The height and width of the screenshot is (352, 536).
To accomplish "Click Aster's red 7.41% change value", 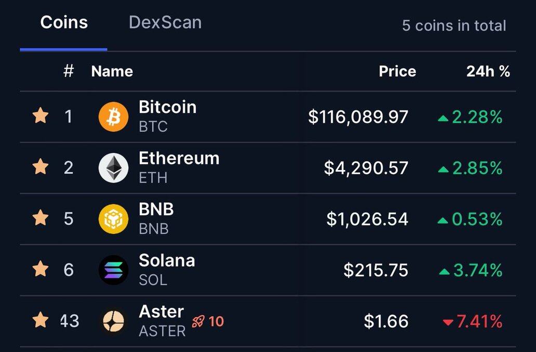I will (479, 322).
